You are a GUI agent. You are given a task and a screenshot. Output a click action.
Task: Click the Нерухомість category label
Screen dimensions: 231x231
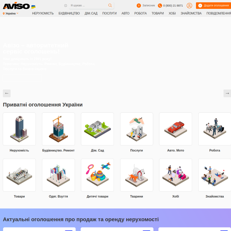(x=19, y=151)
